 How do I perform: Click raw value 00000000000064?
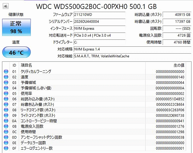click(170, 83)
